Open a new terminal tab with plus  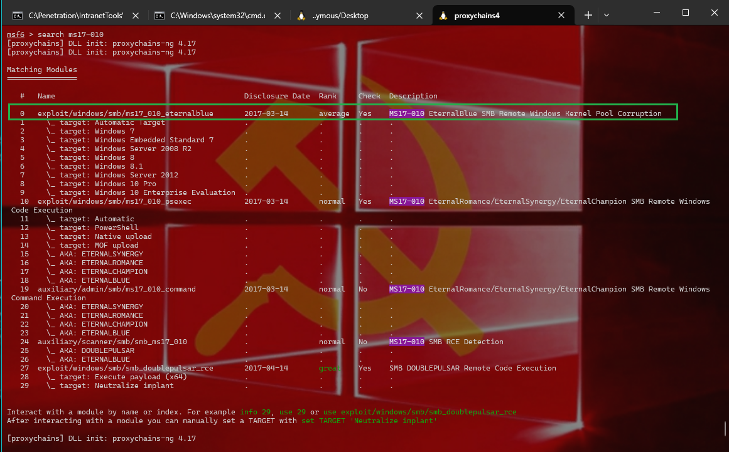point(588,15)
